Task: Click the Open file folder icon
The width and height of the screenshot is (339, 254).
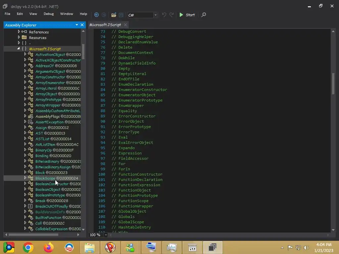Action: pyautogui.click(x=114, y=15)
